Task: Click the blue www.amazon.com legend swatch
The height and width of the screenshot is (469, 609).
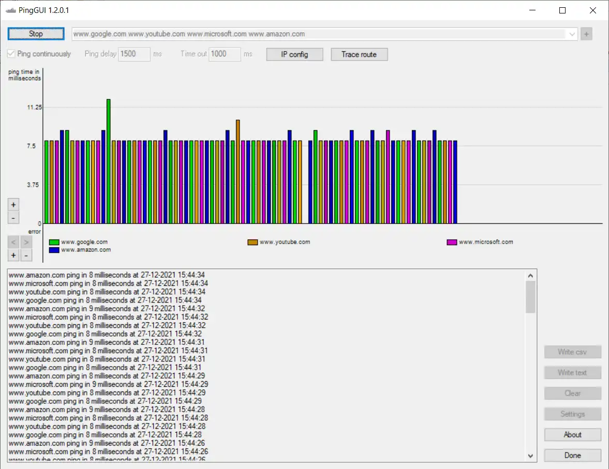Action: [54, 250]
